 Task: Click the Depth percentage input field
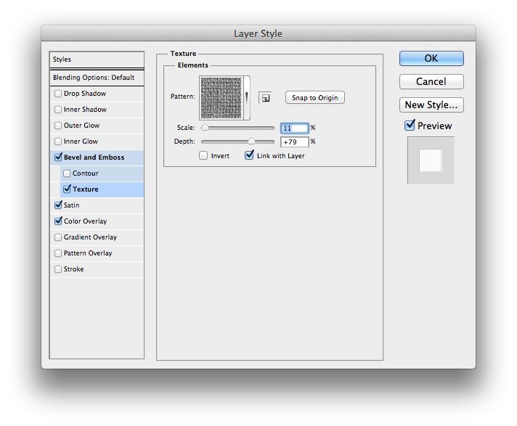(294, 142)
